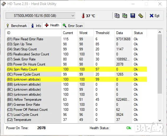
Task: Open the ST500LM000-1EJ16 drive dropdown
Action: 40,16
